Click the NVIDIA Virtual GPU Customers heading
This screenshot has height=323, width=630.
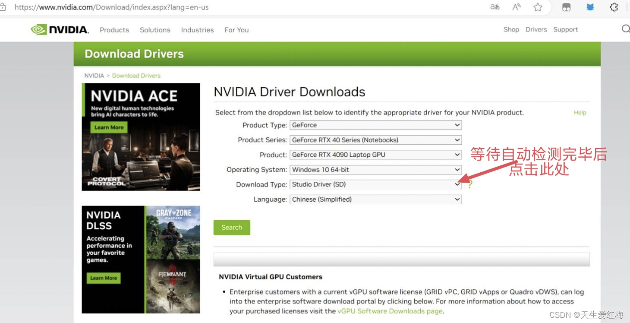tap(271, 277)
